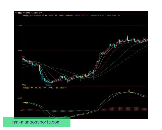The image size is (162, 130).
Task: Click the AA 147.40 indicator value
Action: coord(36,88)
